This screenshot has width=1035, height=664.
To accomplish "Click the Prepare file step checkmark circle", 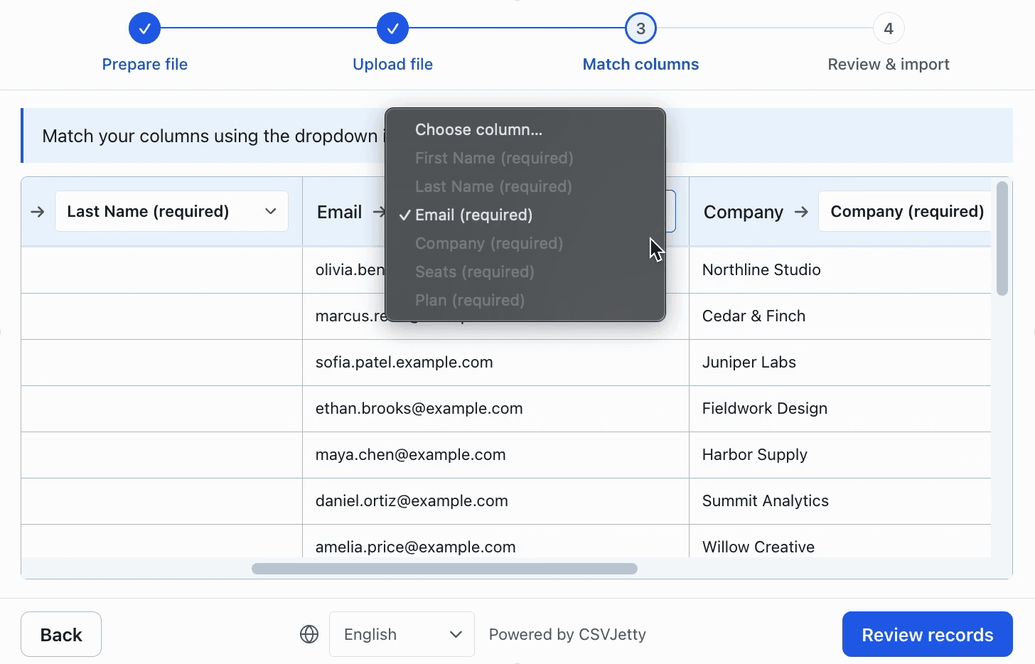I will [144, 28].
